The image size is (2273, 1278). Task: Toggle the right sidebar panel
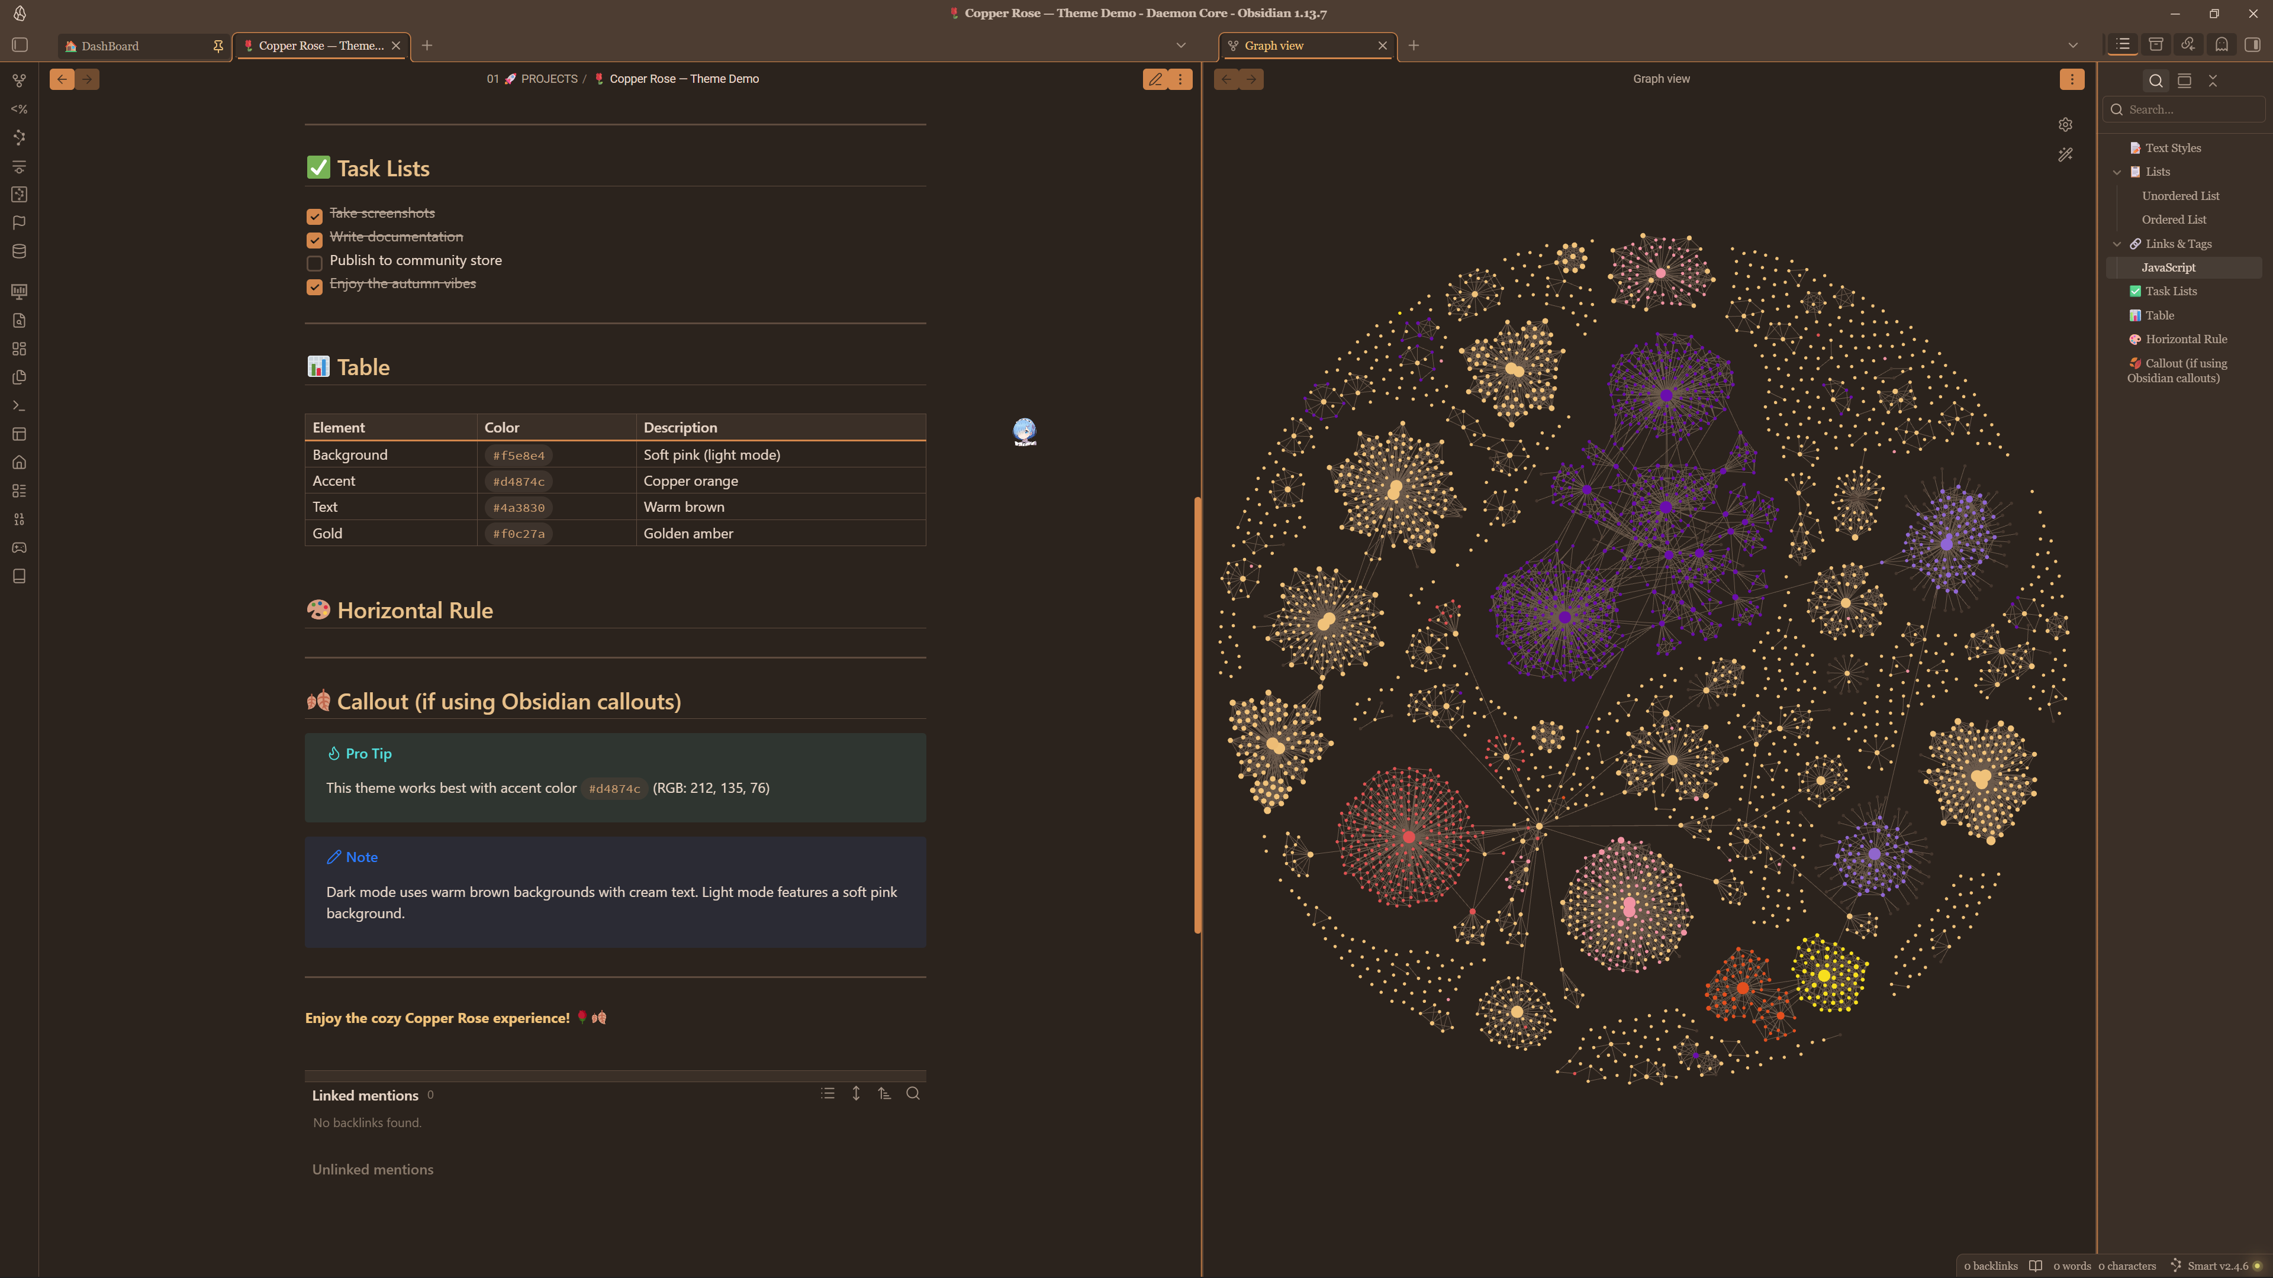2253,44
